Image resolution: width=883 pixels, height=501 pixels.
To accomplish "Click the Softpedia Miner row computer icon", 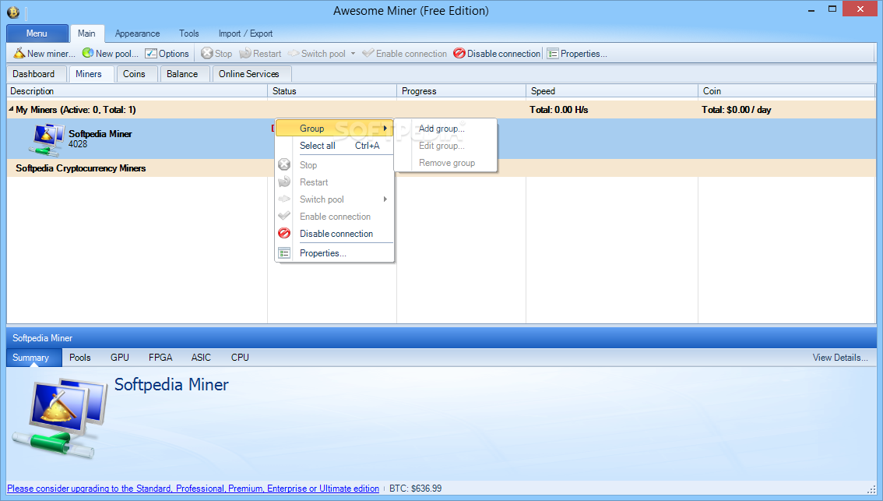I will [x=47, y=139].
